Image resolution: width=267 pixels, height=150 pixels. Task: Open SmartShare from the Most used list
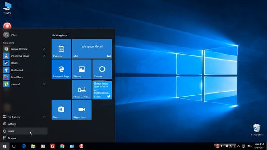pyautogui.click(x=25, y=77)
